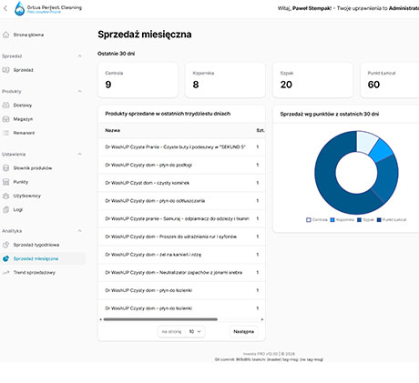
Task: Collapse the Produkty sidebar section
Action: pyautogui.click(x=79, y=91)
